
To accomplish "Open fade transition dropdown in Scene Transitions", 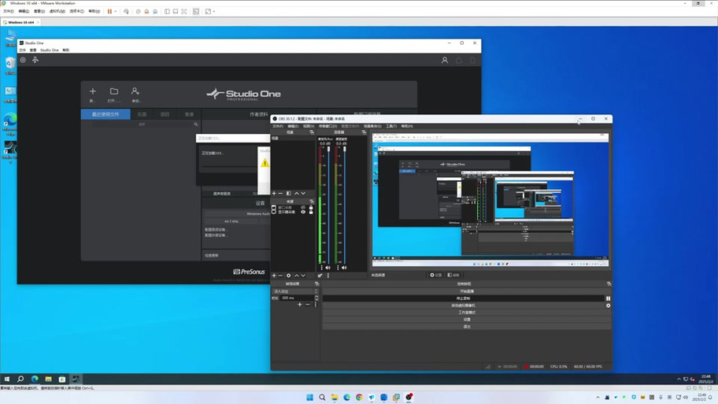I will pyautogui.click(x=295, y=291).
